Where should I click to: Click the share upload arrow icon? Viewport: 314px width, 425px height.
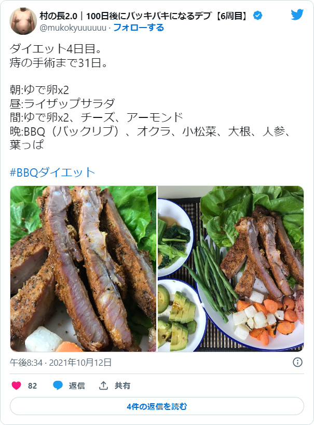coord(103,386)
